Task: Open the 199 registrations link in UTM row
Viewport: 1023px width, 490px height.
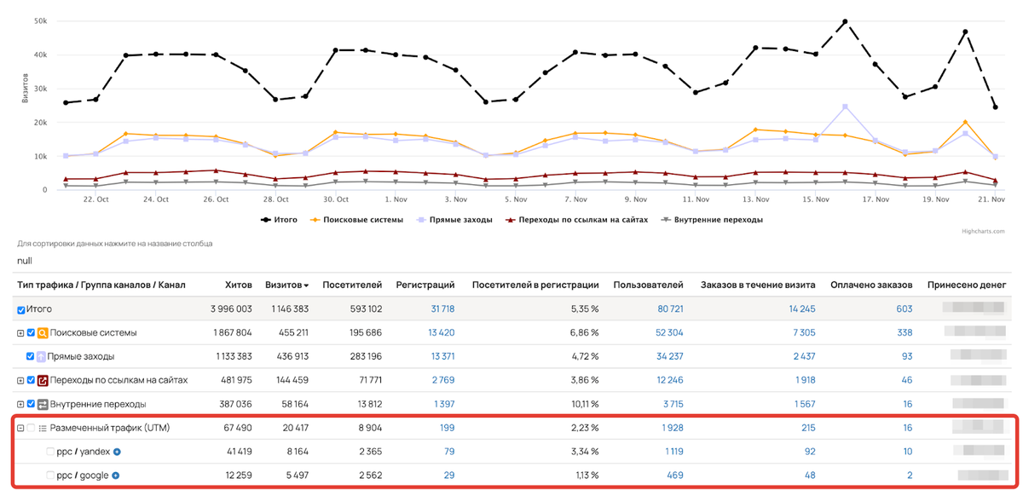Action: click(448, 428)
